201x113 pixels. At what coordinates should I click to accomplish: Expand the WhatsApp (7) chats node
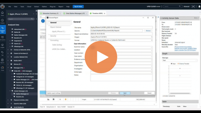pos(12,88)
